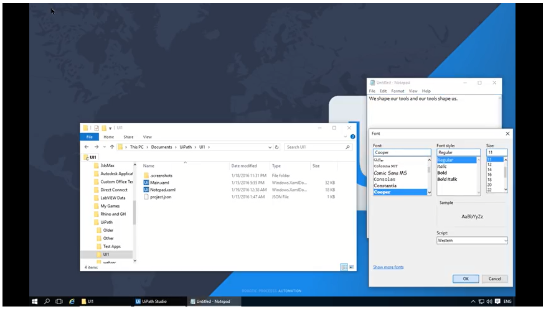Open the Home ribbon tab in Explorer

109,137
